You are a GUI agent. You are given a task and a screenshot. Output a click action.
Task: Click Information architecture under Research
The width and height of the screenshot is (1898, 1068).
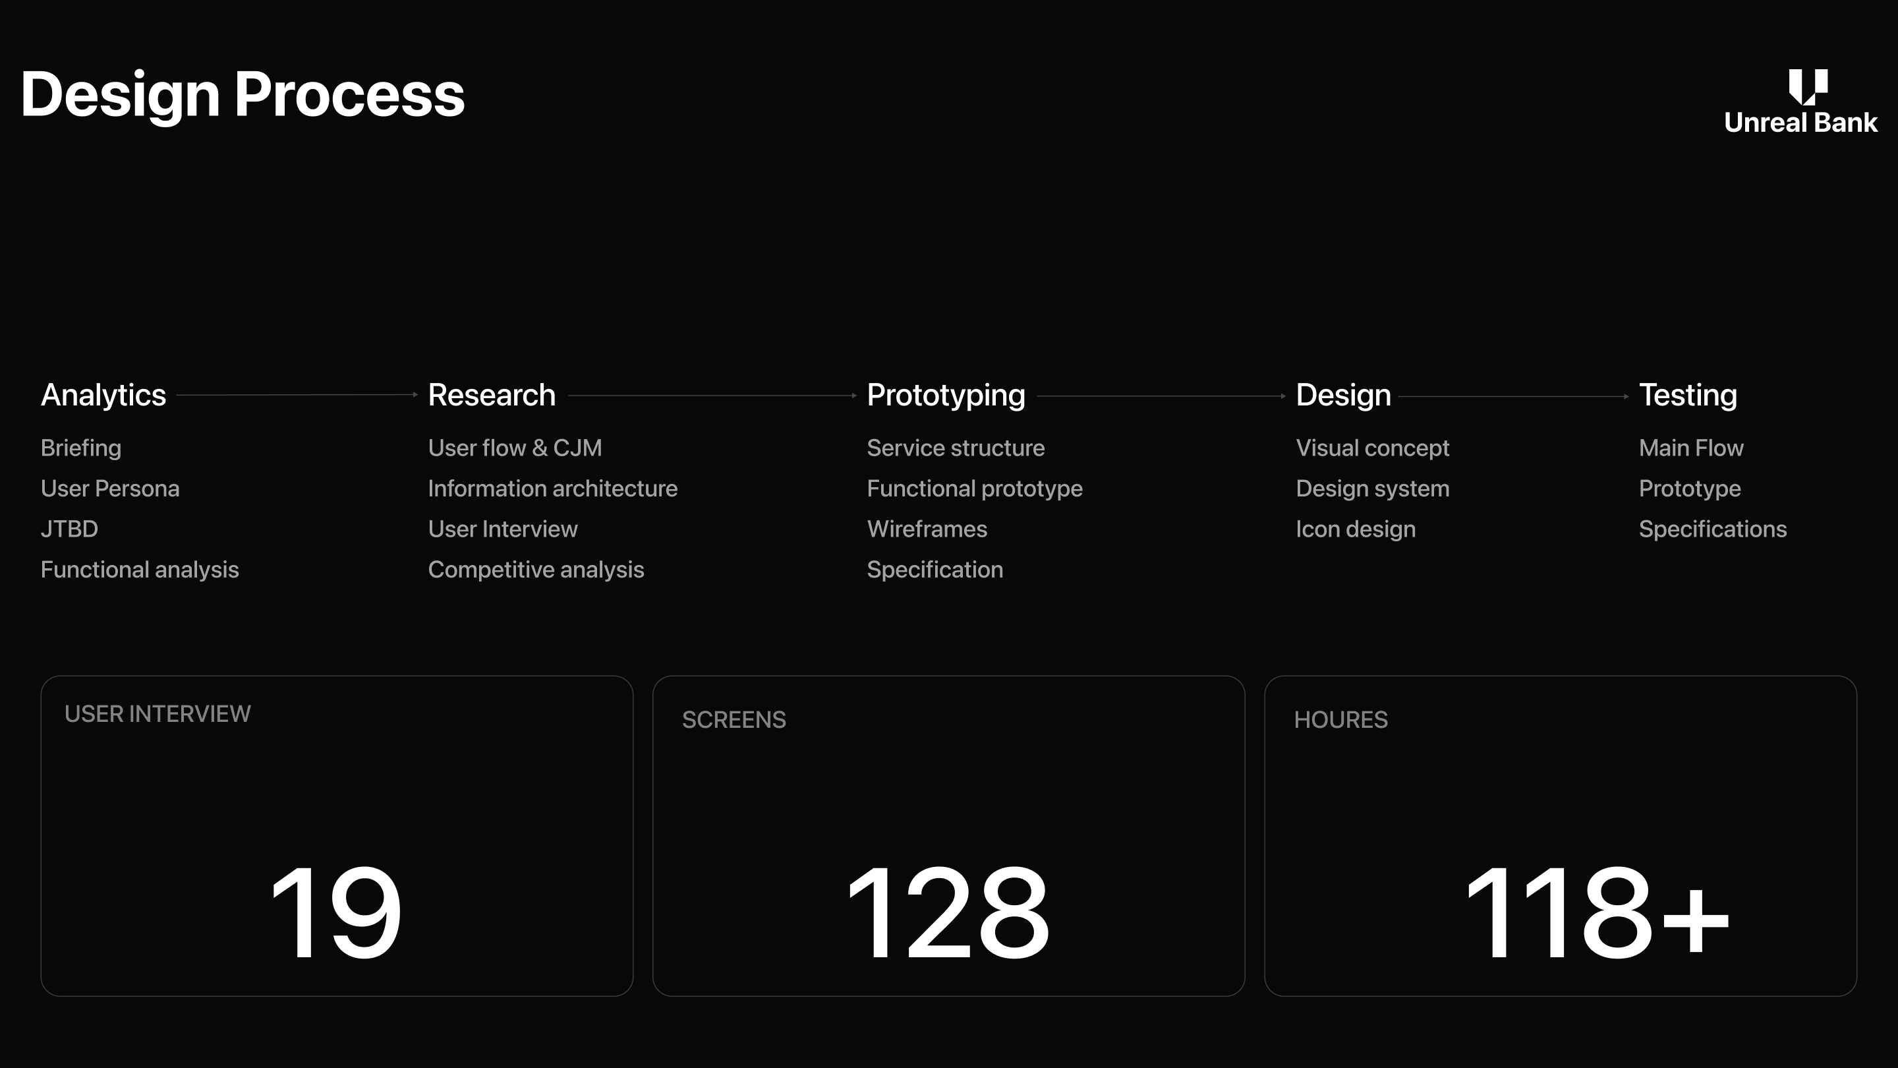pyautogui.click(x=552, y=489)
